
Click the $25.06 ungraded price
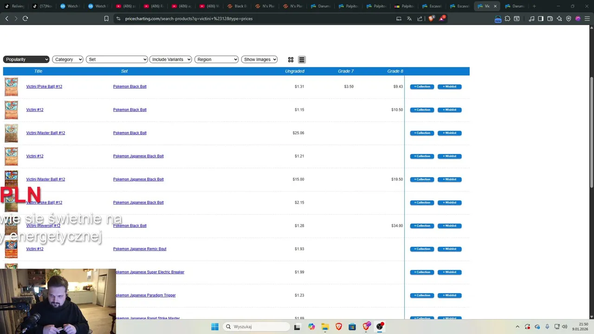(298, 133)
